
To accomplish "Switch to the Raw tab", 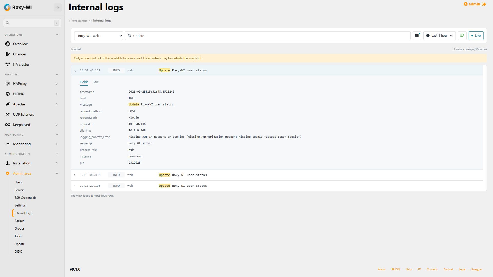I will (x=95, y=82).
